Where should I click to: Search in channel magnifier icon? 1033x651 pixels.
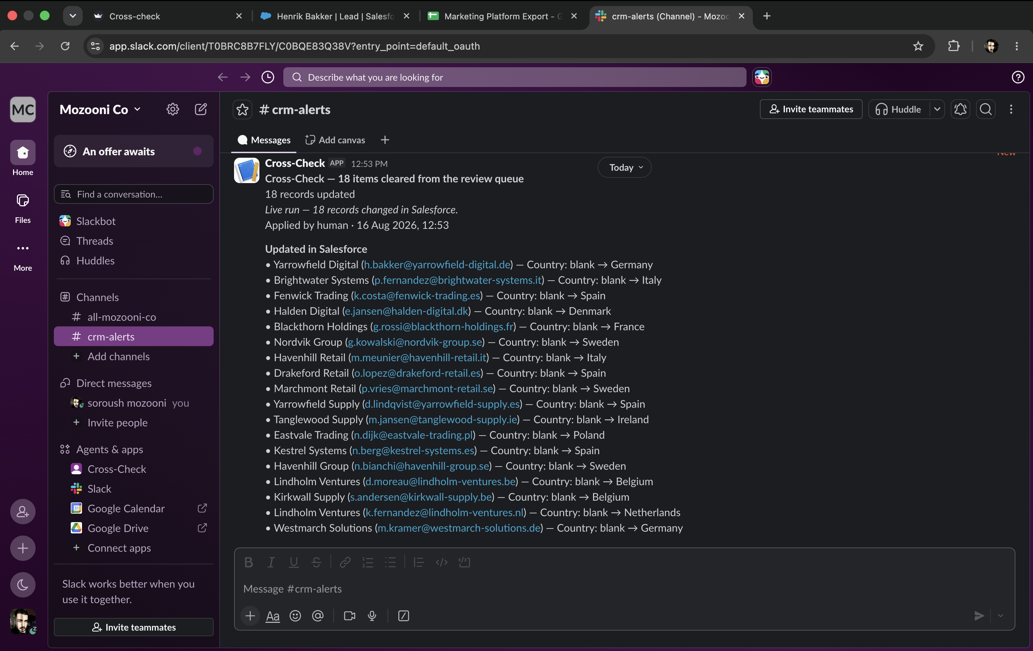[x=986, y=109]
